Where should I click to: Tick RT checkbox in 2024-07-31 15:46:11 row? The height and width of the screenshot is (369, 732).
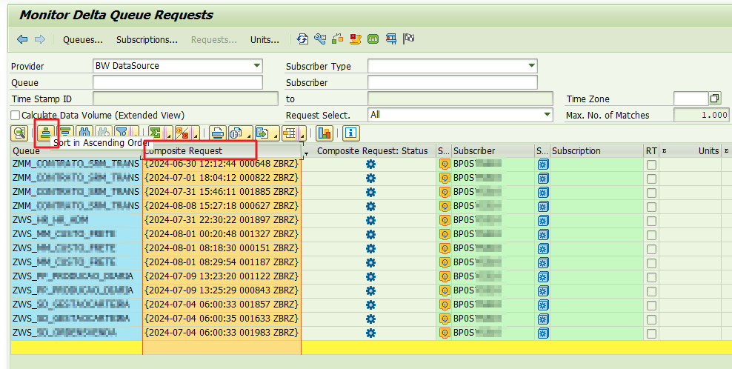point(651,193)
